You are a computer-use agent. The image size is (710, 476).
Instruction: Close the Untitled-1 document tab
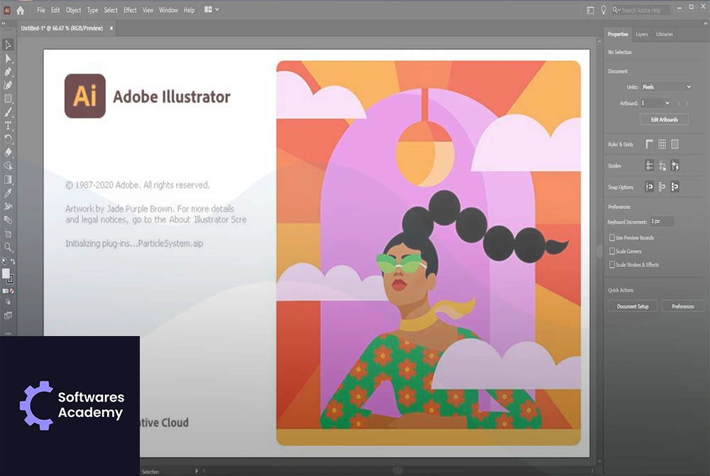(111, 28)
